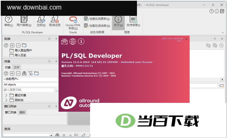This screenshot has height=138, width=227.
Task: Switch to the 窗口列表 tab
Action: 11,112
